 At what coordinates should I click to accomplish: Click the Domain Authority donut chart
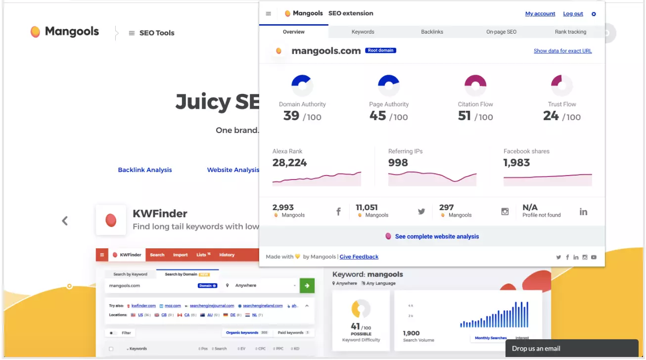pyautogui.click(x=302, y=86)
